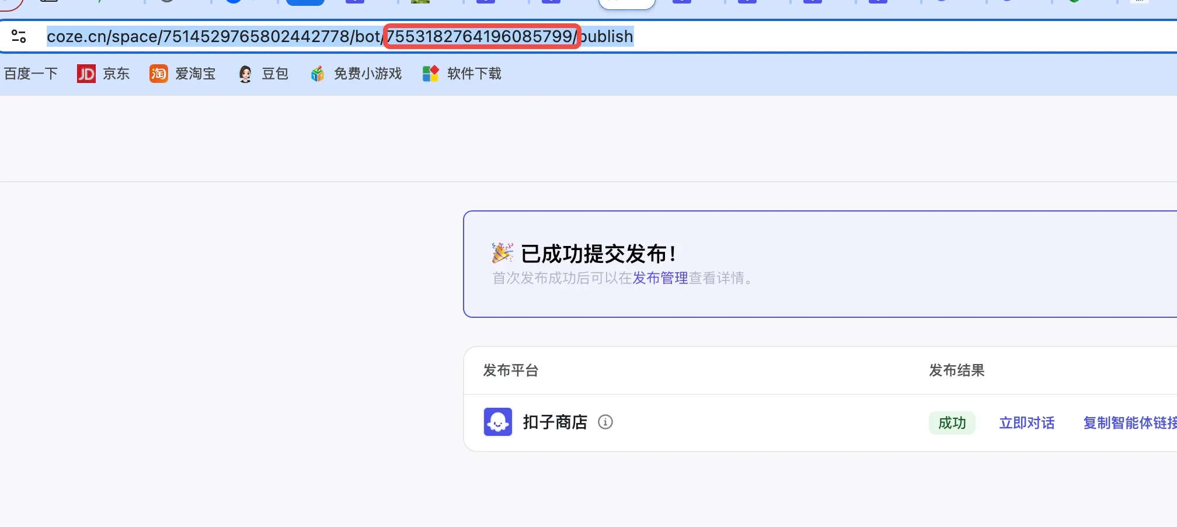
Task: Click the 扣子商店 platform name text
Action: (x=555, y=422)
